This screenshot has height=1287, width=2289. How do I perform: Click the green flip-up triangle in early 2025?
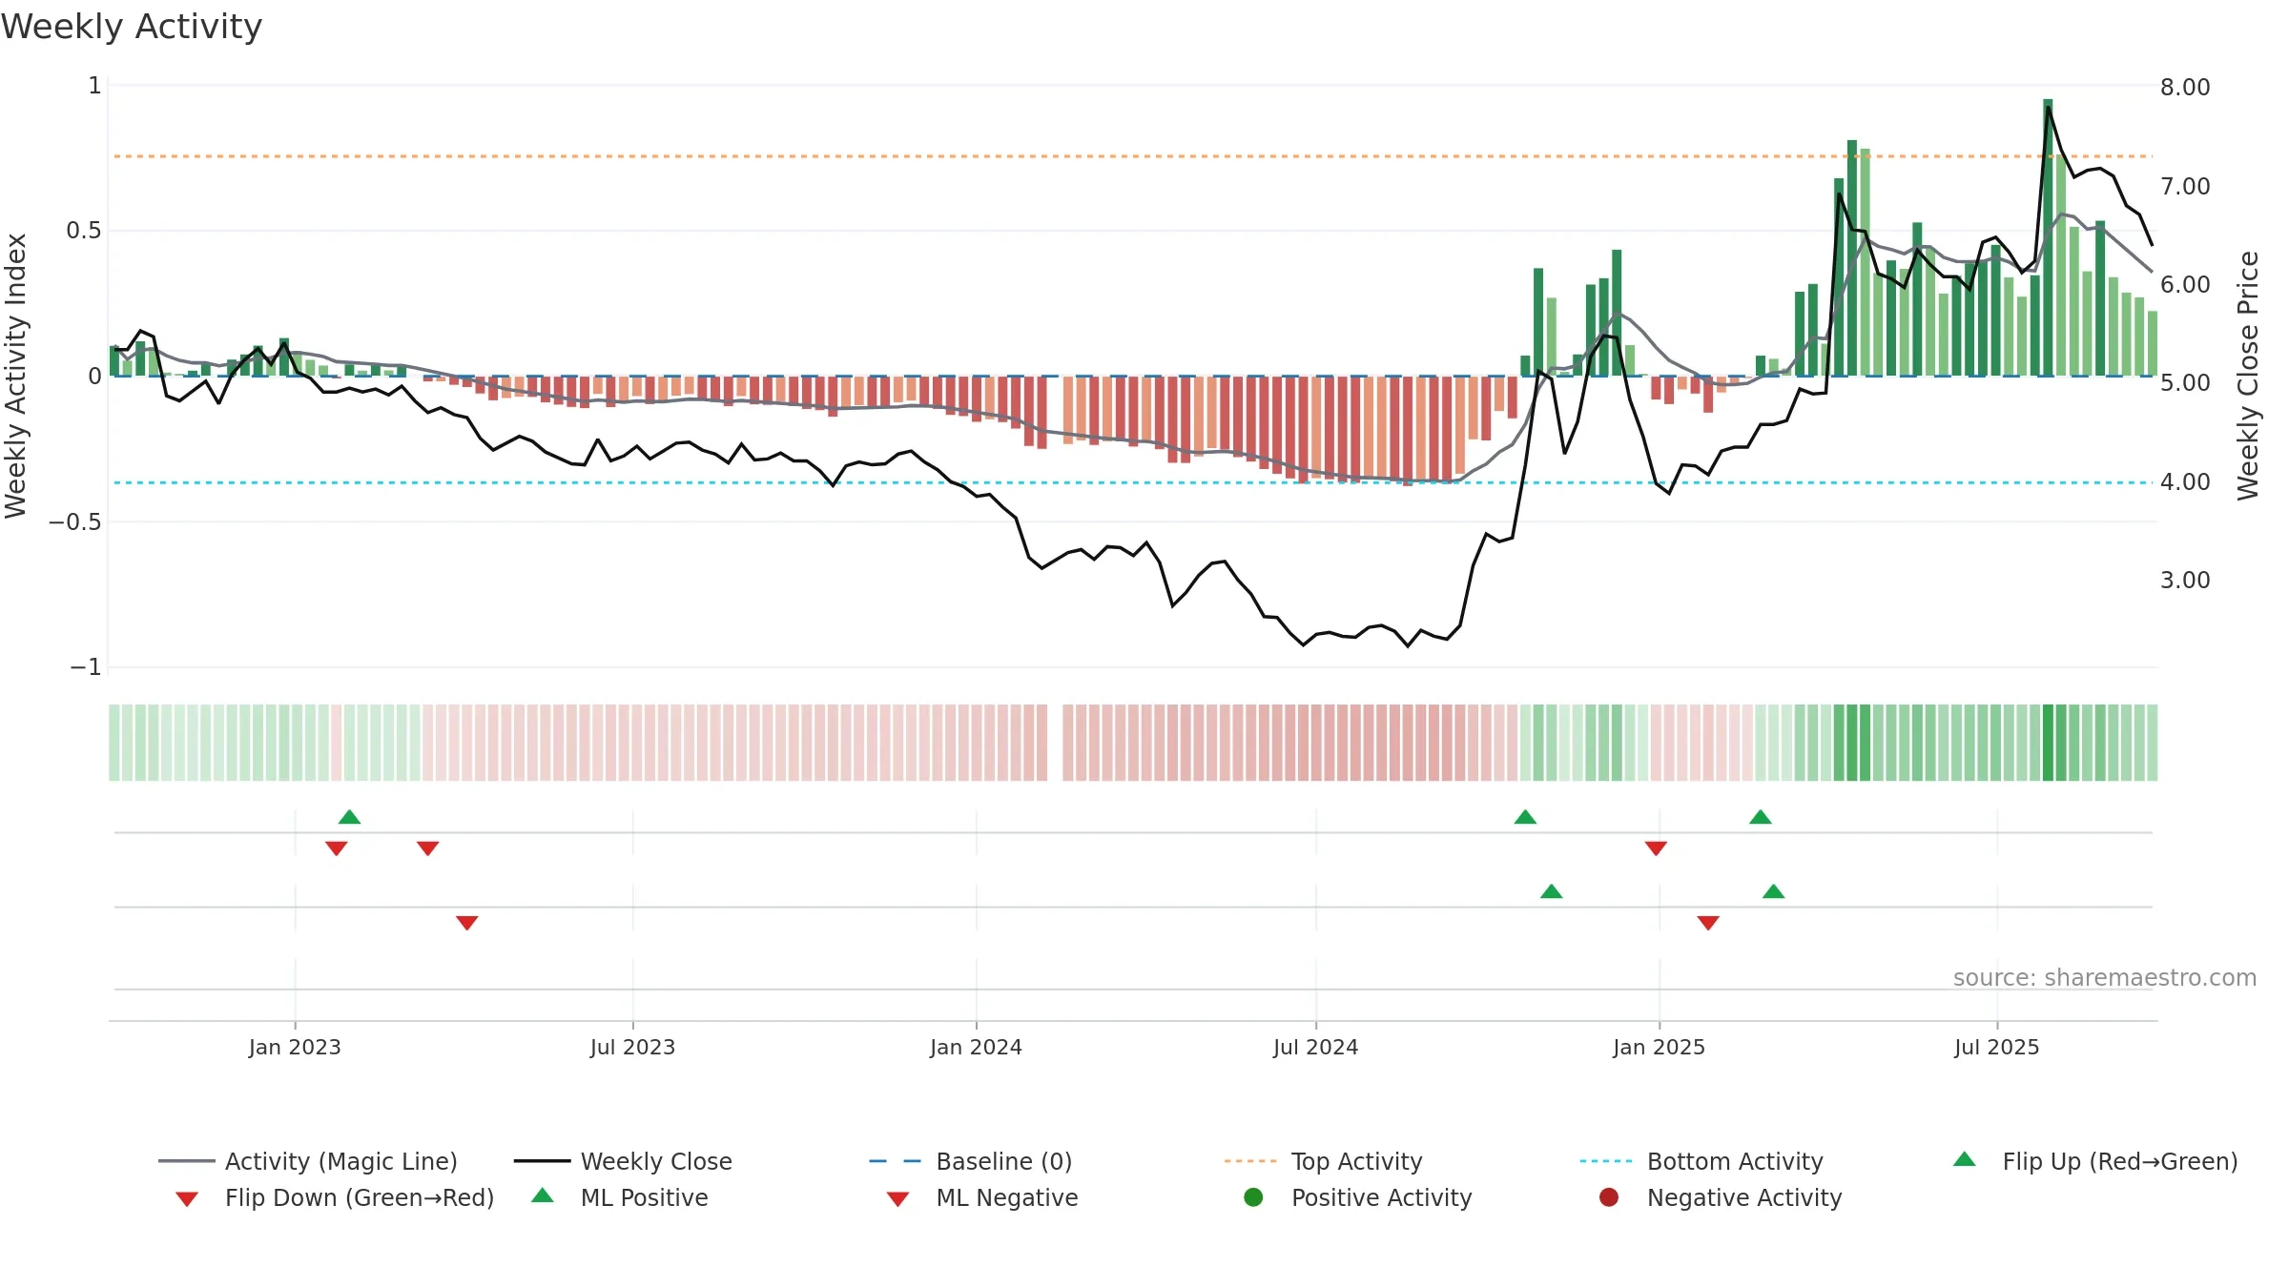1761,817
